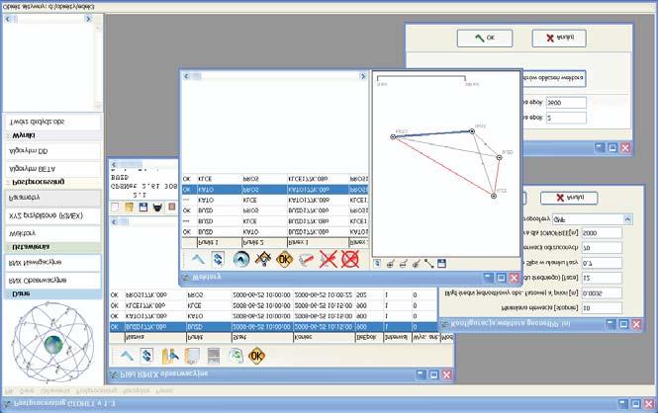Open the Postprocessing menu in the menu bar

[x=97, y=391]
